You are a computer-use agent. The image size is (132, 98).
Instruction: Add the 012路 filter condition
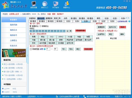[x=70, y=37]
